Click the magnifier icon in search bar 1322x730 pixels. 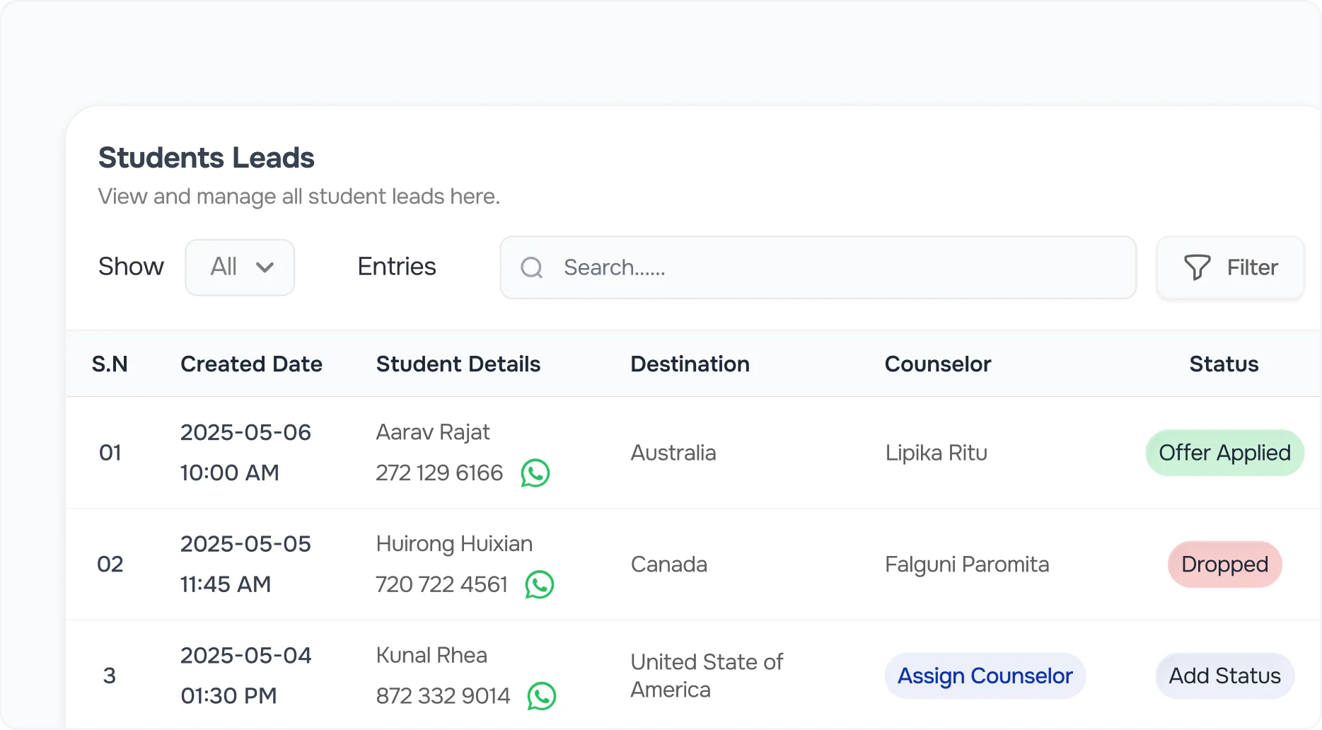pos(531,267)
